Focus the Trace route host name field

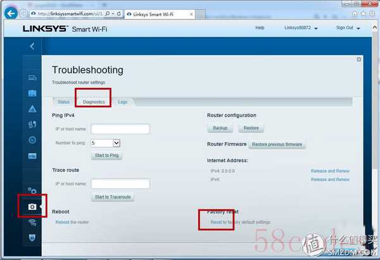pos(120,184)
